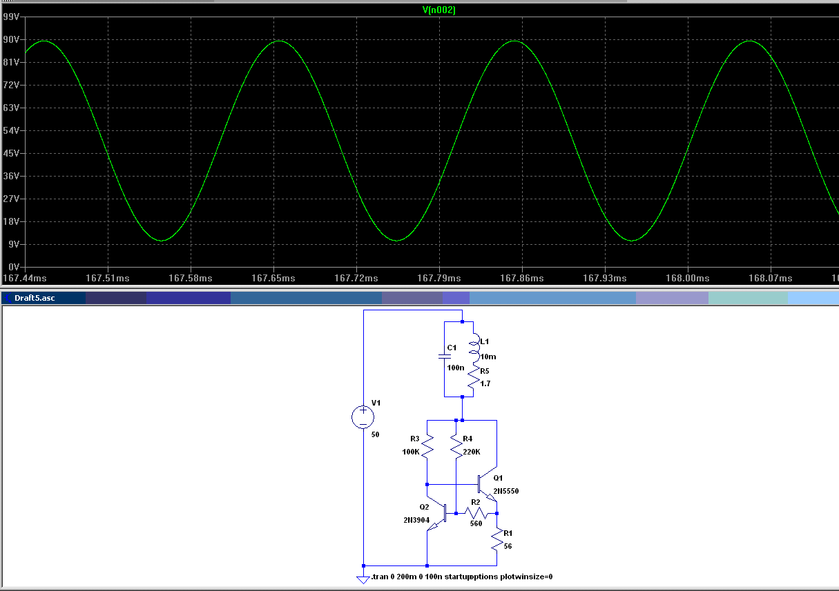
Task: Click the 167.93ms time axis label
Action: 605,278
